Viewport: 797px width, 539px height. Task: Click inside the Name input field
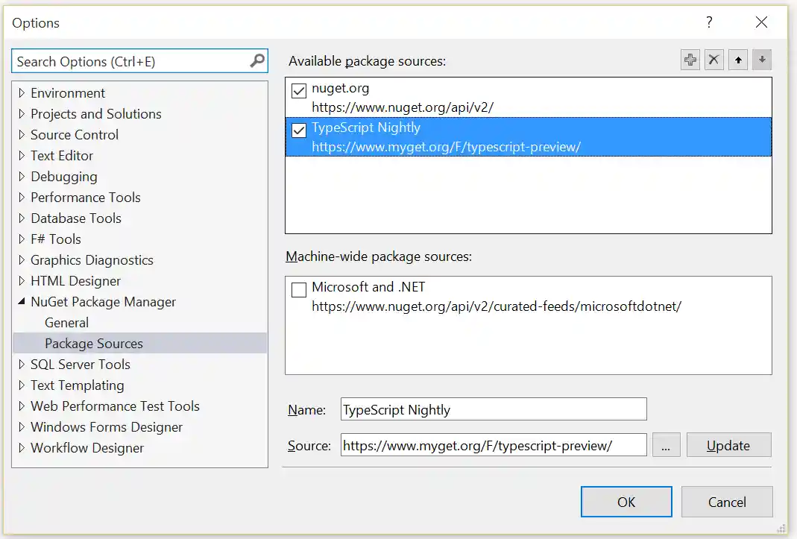(x=492, y=409)
